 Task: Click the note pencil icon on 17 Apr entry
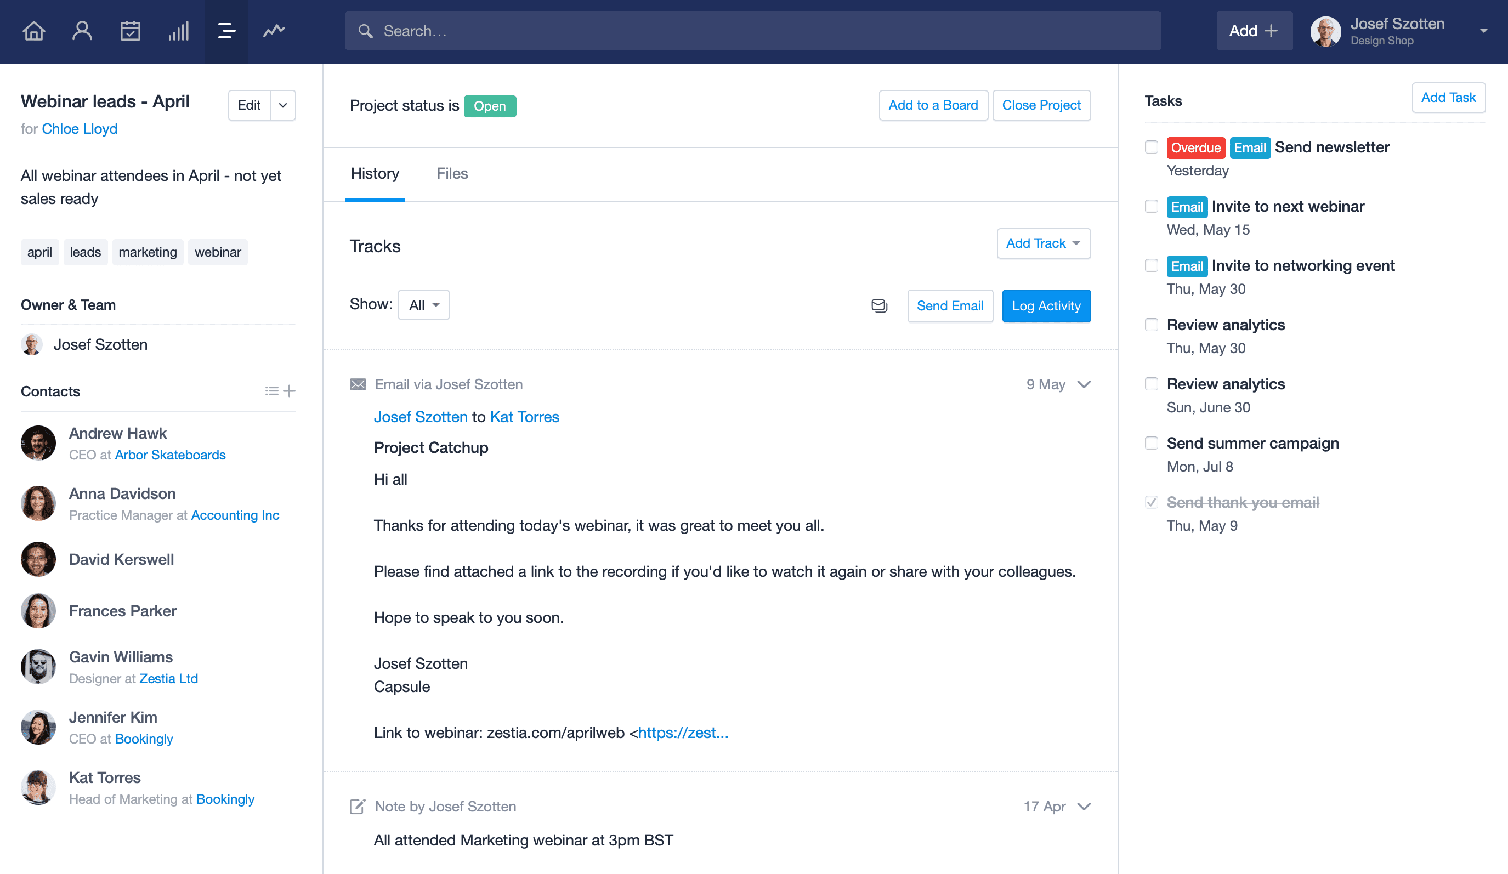click(x=357, y=806)
